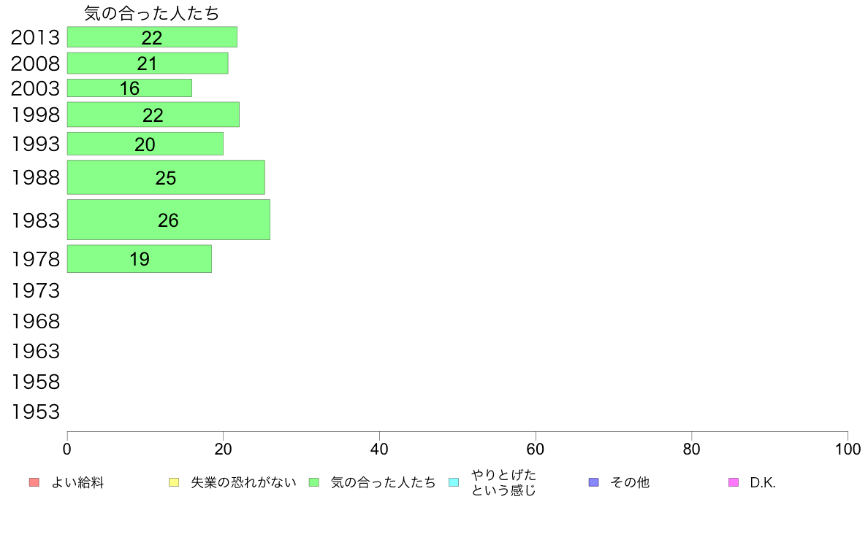Click the 1973 year label

pyautogui.click(x=35, y=291)
